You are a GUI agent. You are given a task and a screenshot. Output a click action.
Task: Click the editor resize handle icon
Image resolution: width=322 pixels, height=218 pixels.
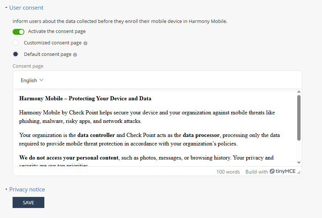click(x=299, y=172)
